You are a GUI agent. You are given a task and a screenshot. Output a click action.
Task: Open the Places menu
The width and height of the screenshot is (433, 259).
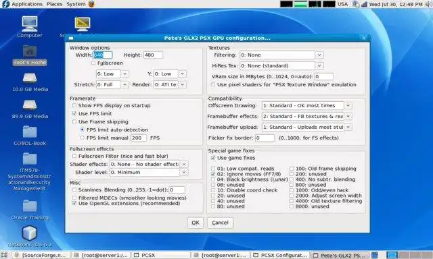click(54, 4)
